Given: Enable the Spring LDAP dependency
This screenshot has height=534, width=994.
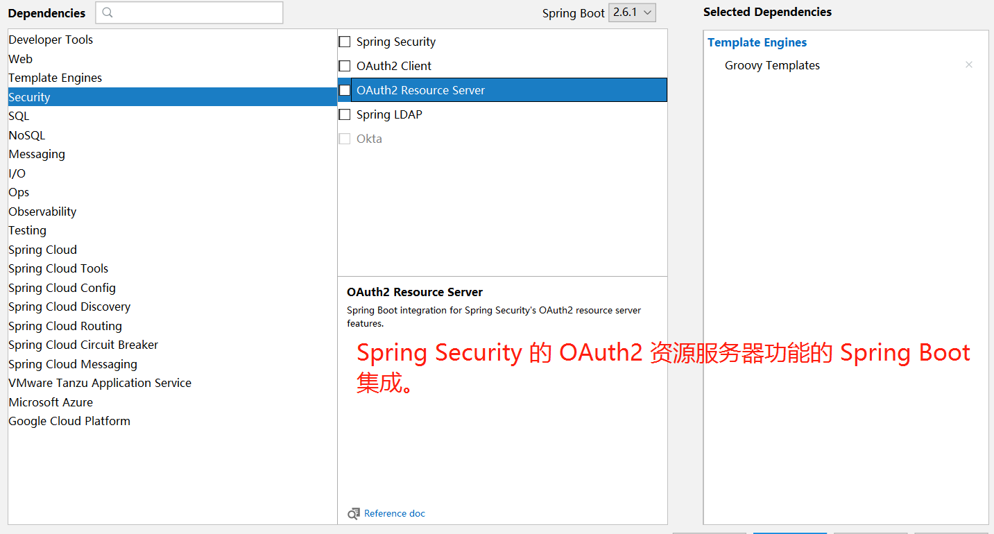Looking at the screenshot, I should pyautogui.click(x=345, y=114).
